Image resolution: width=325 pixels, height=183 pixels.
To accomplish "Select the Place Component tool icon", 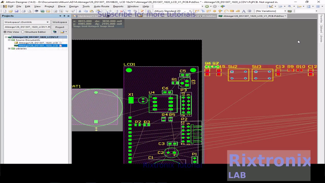I will coord(250,11).
